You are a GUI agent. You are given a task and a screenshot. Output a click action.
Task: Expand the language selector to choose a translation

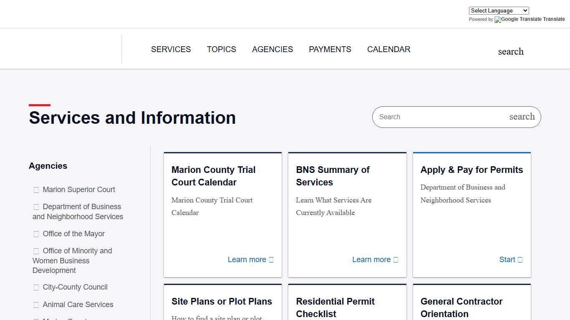point(499,10)
